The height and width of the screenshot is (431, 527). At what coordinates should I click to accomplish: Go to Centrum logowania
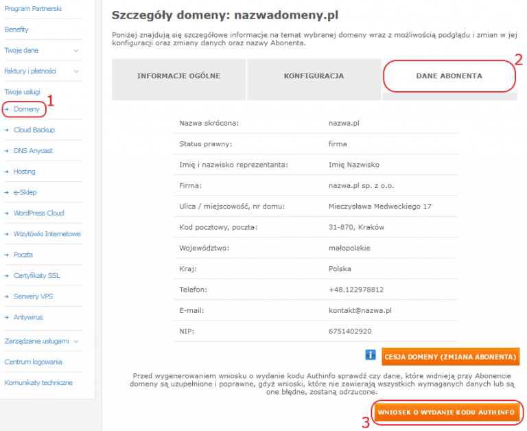pyautogui.click(x=33, y=362)
